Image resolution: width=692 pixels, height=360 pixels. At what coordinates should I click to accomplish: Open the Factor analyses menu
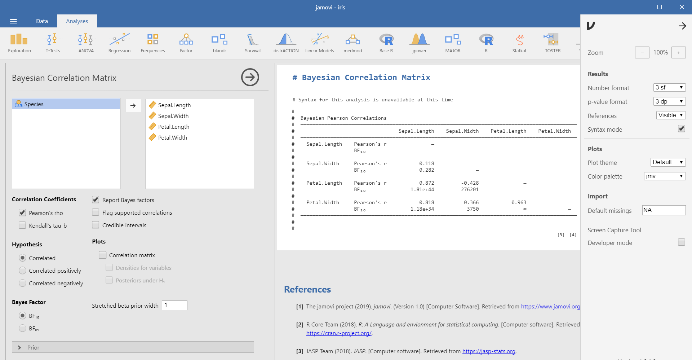pyautogui.click(x=186, y=43)
